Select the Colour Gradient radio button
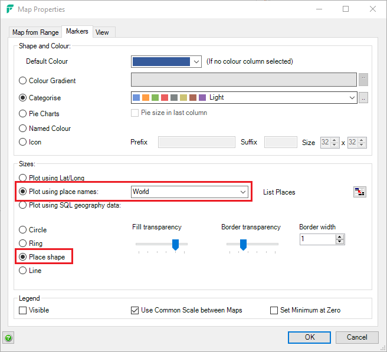Viewport: 387px width, 352px height. coord(23,81)
